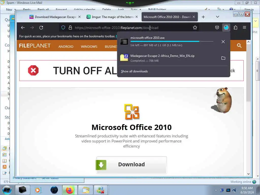Click the FilePlanet search magnifier icon

pos(239,46)
